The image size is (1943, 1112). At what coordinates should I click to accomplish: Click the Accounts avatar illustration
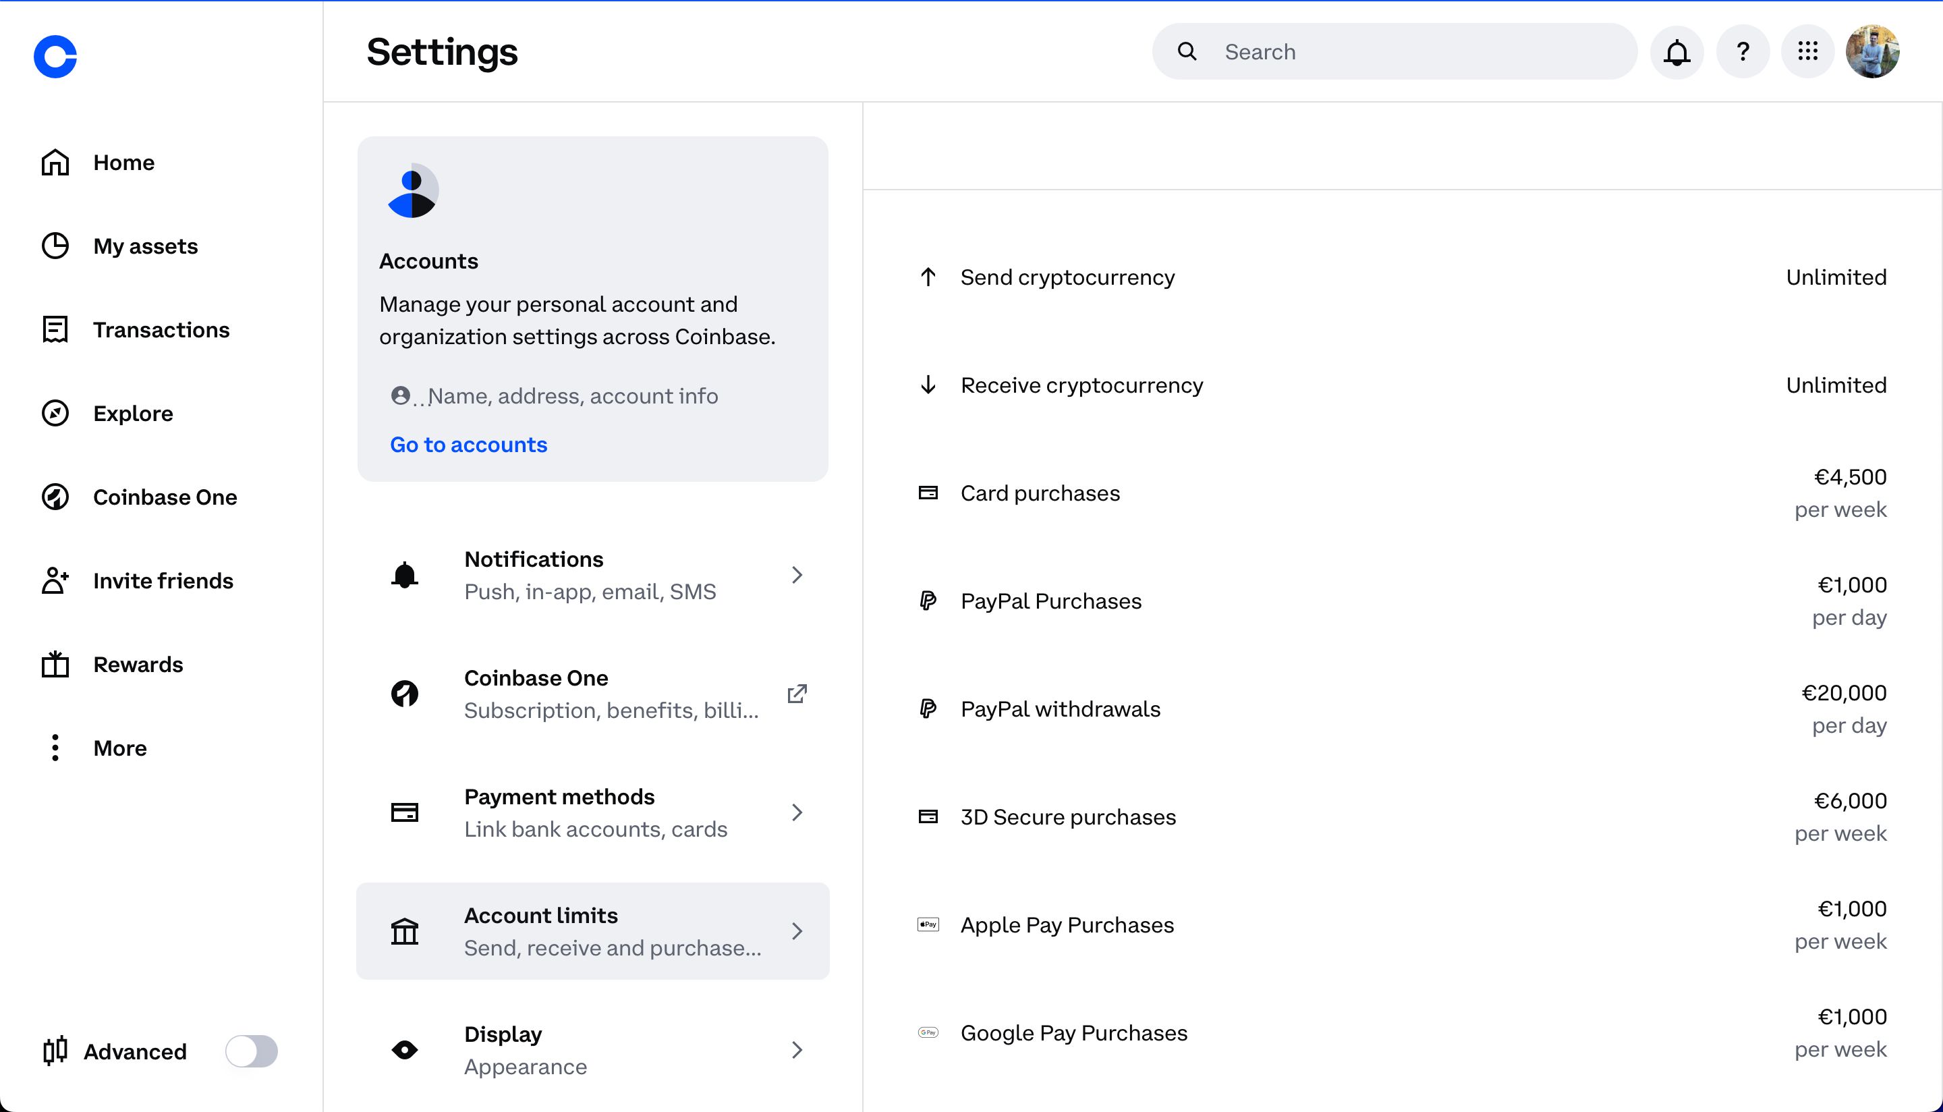click(x=412, y=190)
